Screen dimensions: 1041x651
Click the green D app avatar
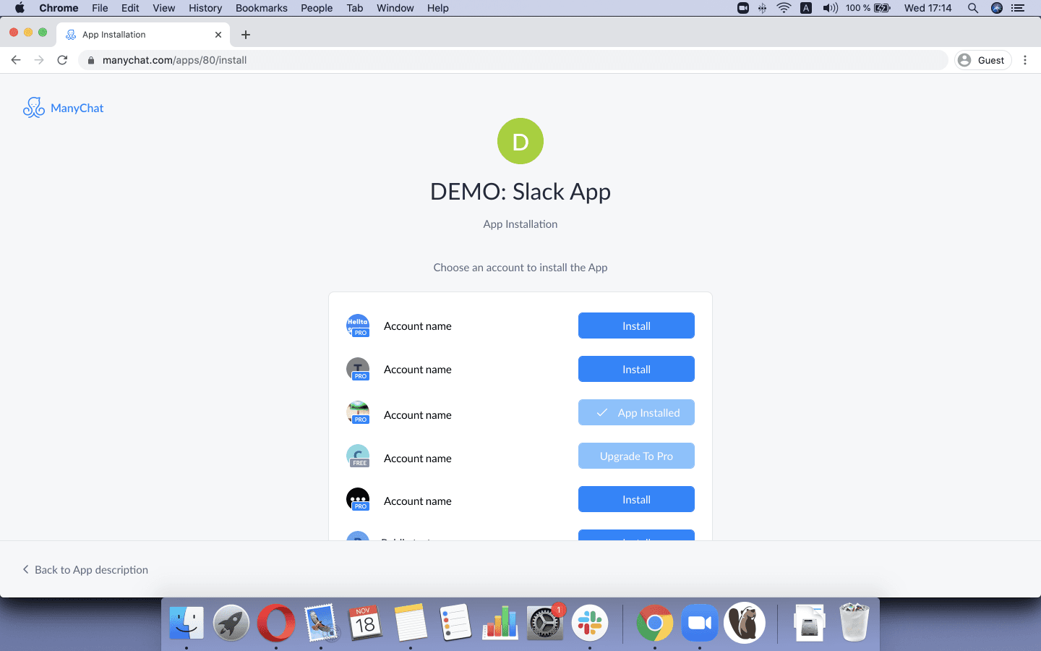(520, 141)
